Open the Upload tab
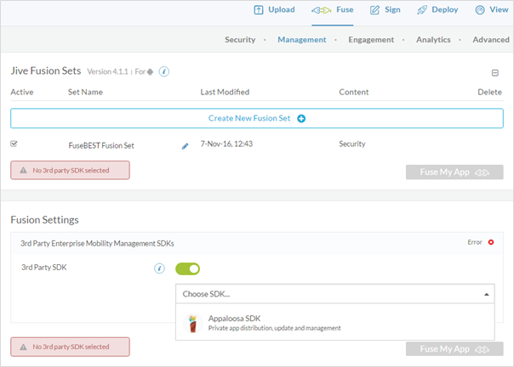This screenshot has width=514, height=367. (x=274, y=10)
